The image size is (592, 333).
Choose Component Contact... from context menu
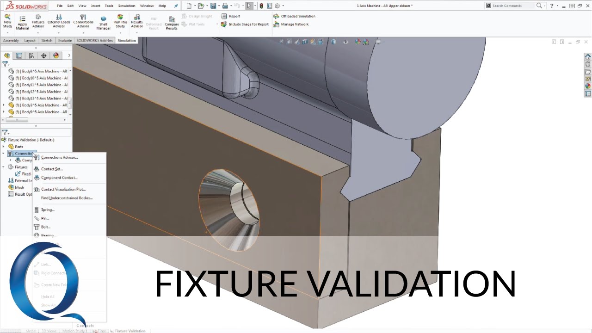click(x=59, y=178)
